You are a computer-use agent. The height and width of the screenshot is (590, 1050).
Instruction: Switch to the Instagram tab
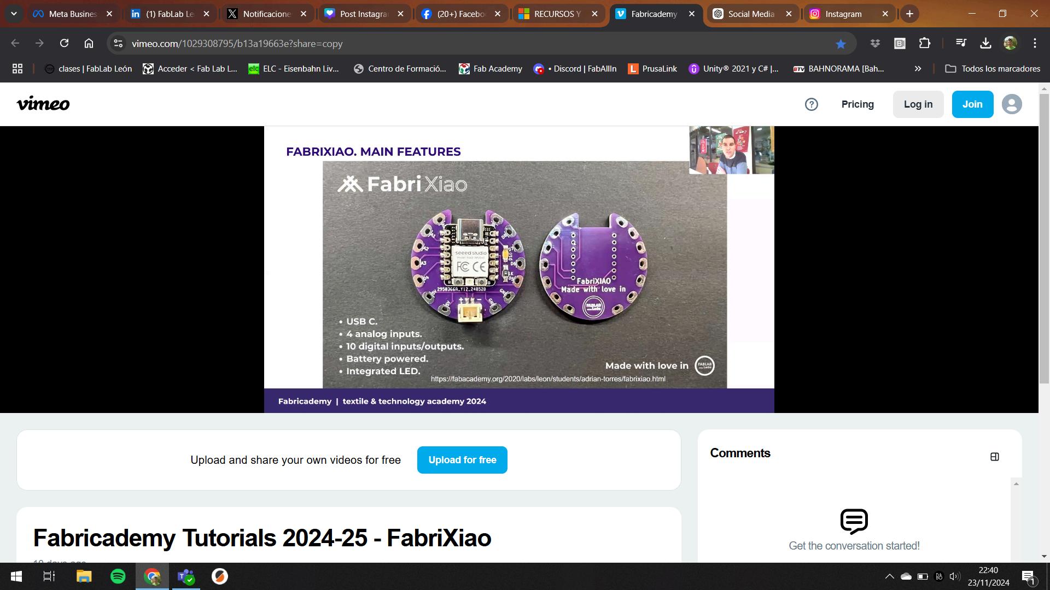coord(843,14)
